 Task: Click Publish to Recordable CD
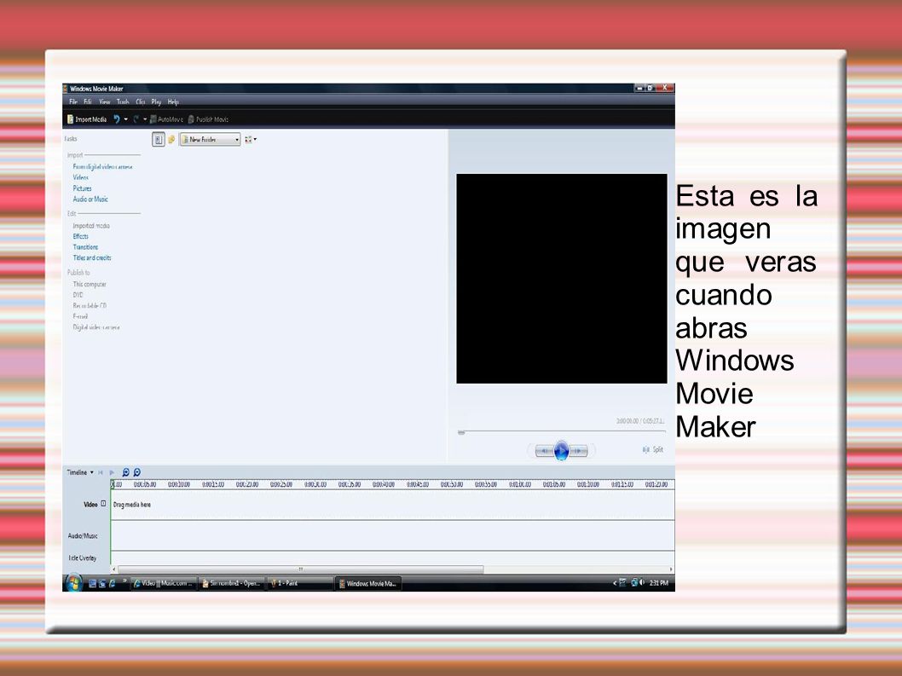click(x=90, y=305)
